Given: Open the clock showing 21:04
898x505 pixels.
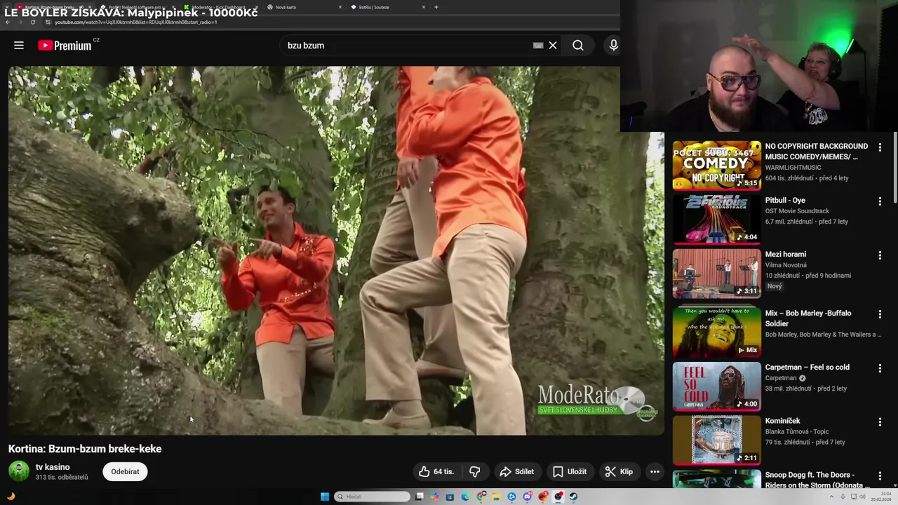Looking at the screenshot, I should click(x=881, y=497).
